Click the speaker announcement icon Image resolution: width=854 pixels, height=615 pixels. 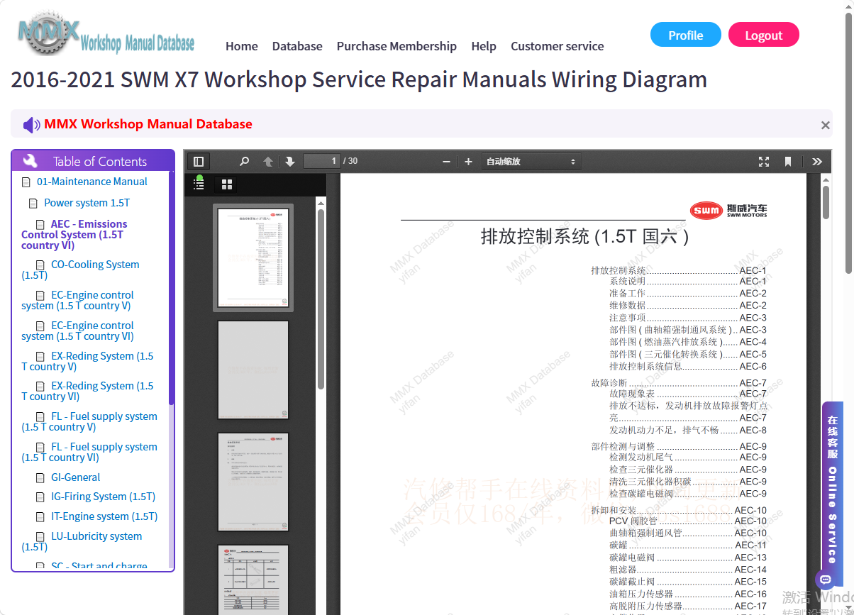pos(31,125)
